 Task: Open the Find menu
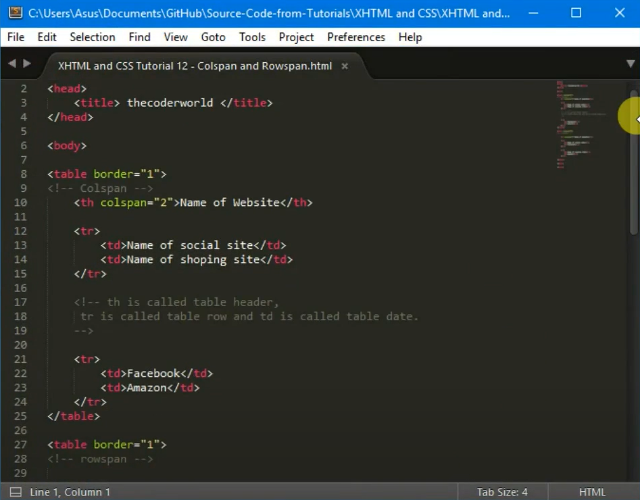139,37
